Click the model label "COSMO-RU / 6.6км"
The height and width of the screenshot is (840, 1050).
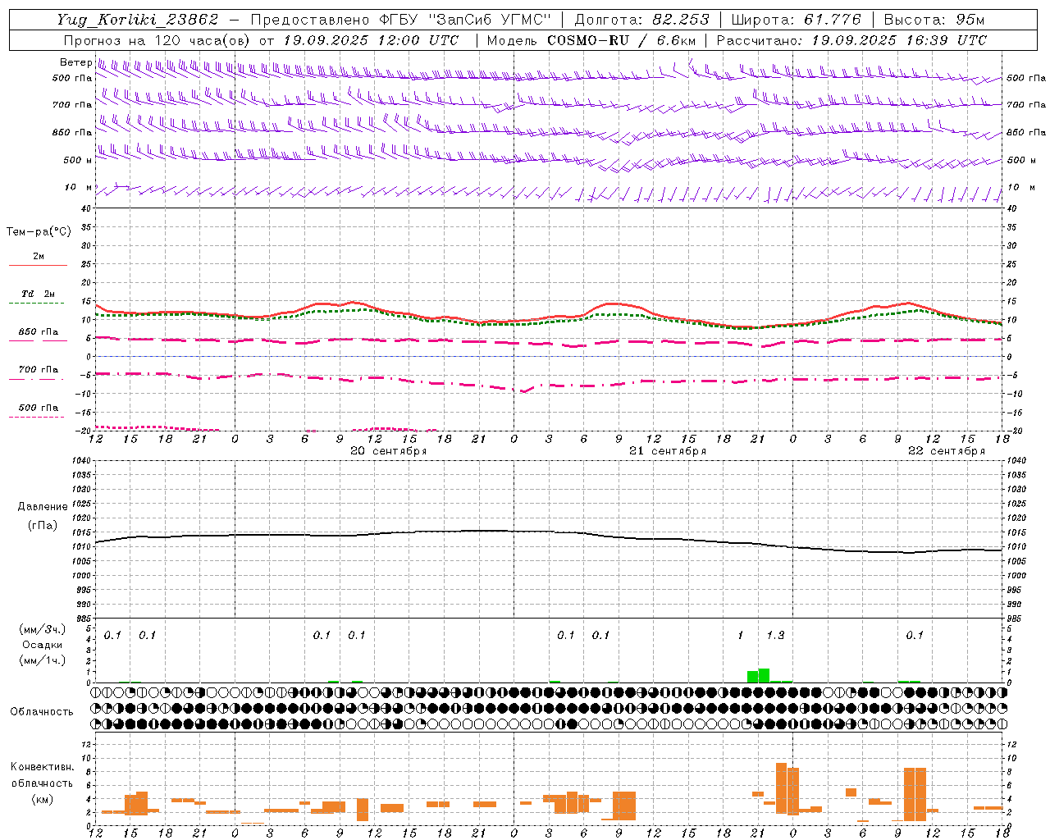[622, 40]
